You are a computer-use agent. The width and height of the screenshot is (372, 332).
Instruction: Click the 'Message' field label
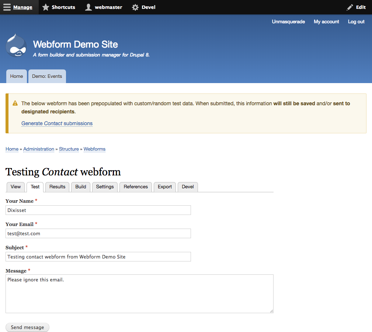[x=16, y=271]
